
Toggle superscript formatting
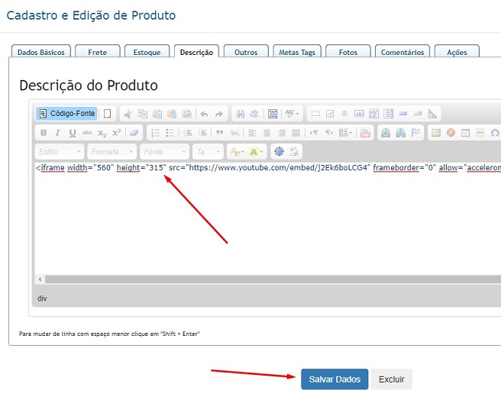[x=117, y=133]
